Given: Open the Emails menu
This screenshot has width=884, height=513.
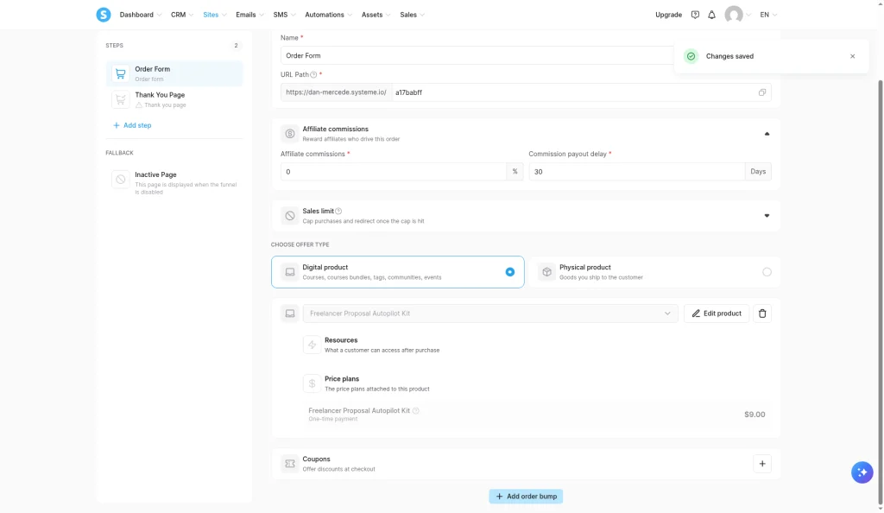Looking at the screenshot, I should [249, 15].
